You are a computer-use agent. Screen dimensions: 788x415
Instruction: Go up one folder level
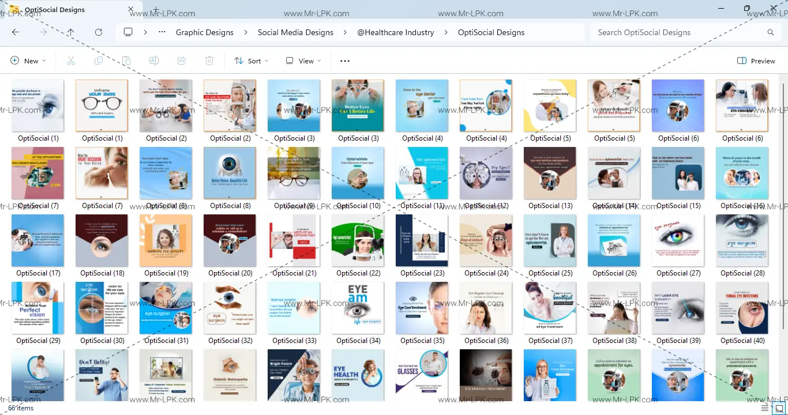70,32
